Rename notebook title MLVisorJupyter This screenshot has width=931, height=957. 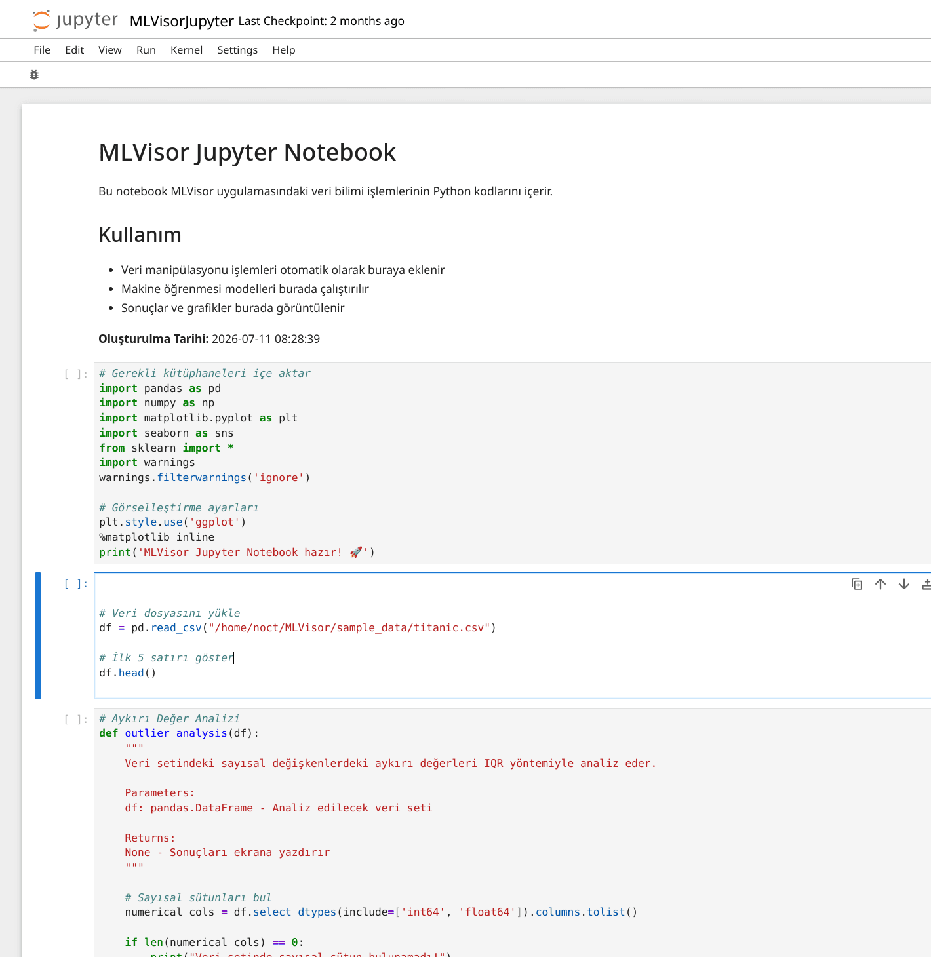tap(182, 21)
